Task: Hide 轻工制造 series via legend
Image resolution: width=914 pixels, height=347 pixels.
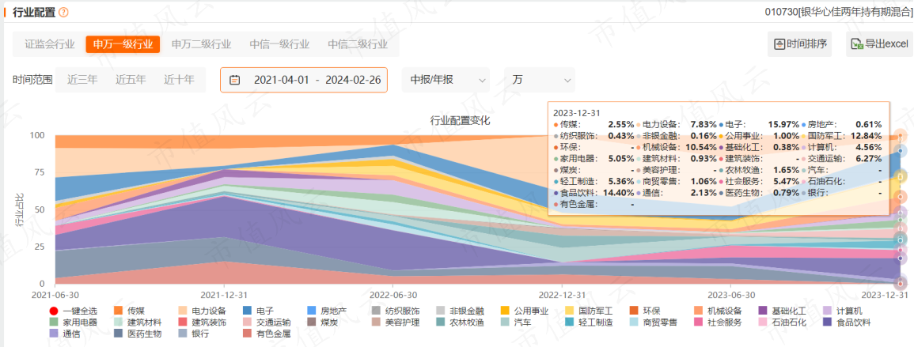Action: [x=588, y=322]
